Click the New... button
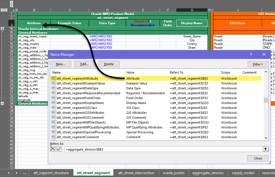The width and height of the screenshot is (275, 177). click(61, 64)
